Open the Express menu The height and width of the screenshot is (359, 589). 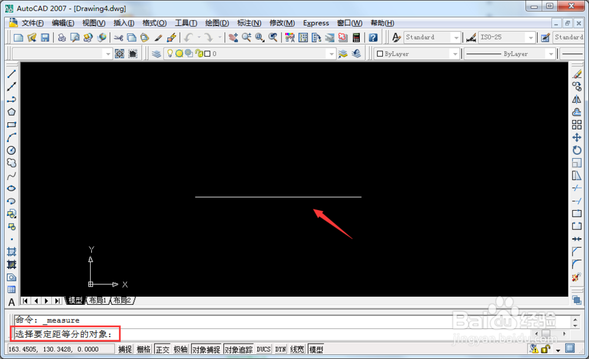pos(316,23)
